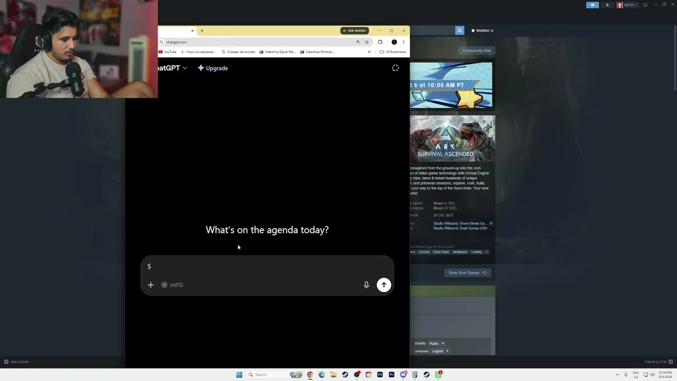This screenshot has width=677, height=381.
Task: Show hidden bookmarks with the double chevron
Action: coord(369,52)
